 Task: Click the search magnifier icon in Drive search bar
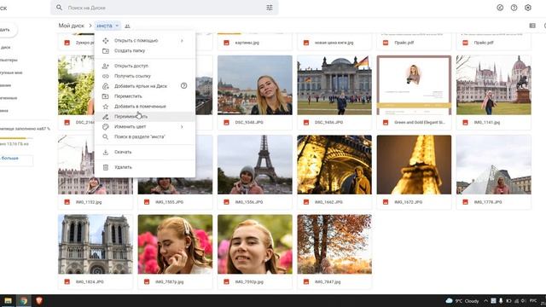click(59, 8)
